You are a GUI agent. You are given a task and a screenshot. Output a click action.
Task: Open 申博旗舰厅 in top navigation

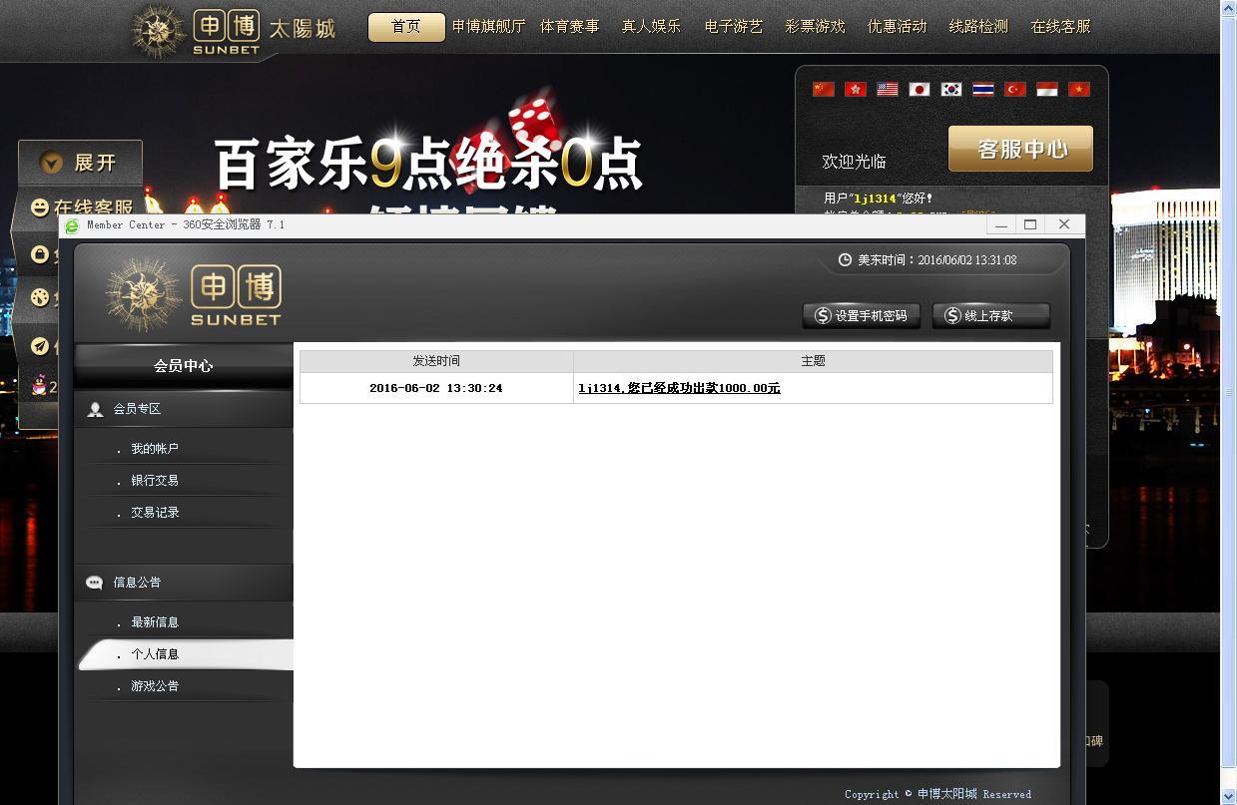coord(488,27)
